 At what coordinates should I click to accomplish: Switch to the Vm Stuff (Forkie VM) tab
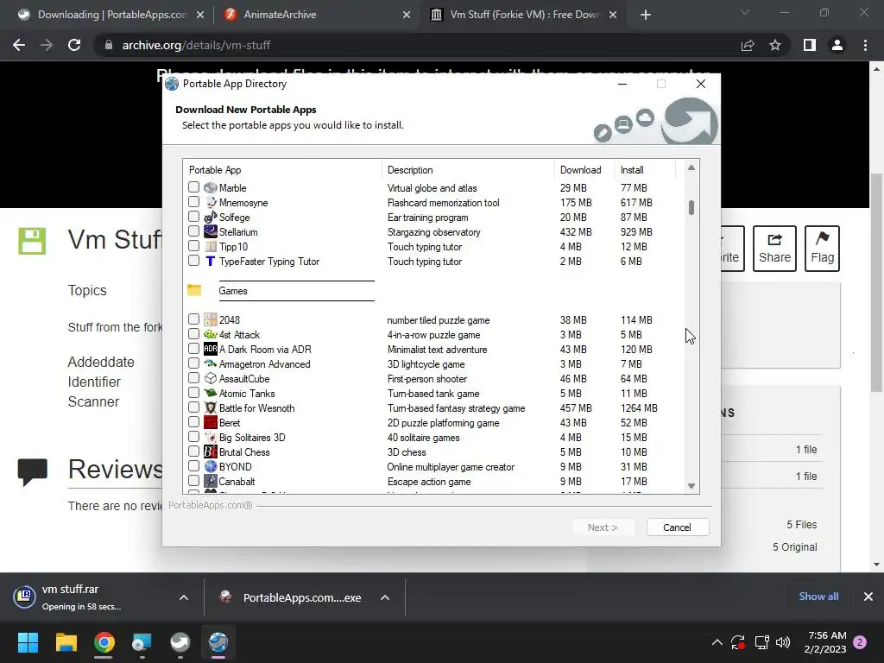click(522, 15)
